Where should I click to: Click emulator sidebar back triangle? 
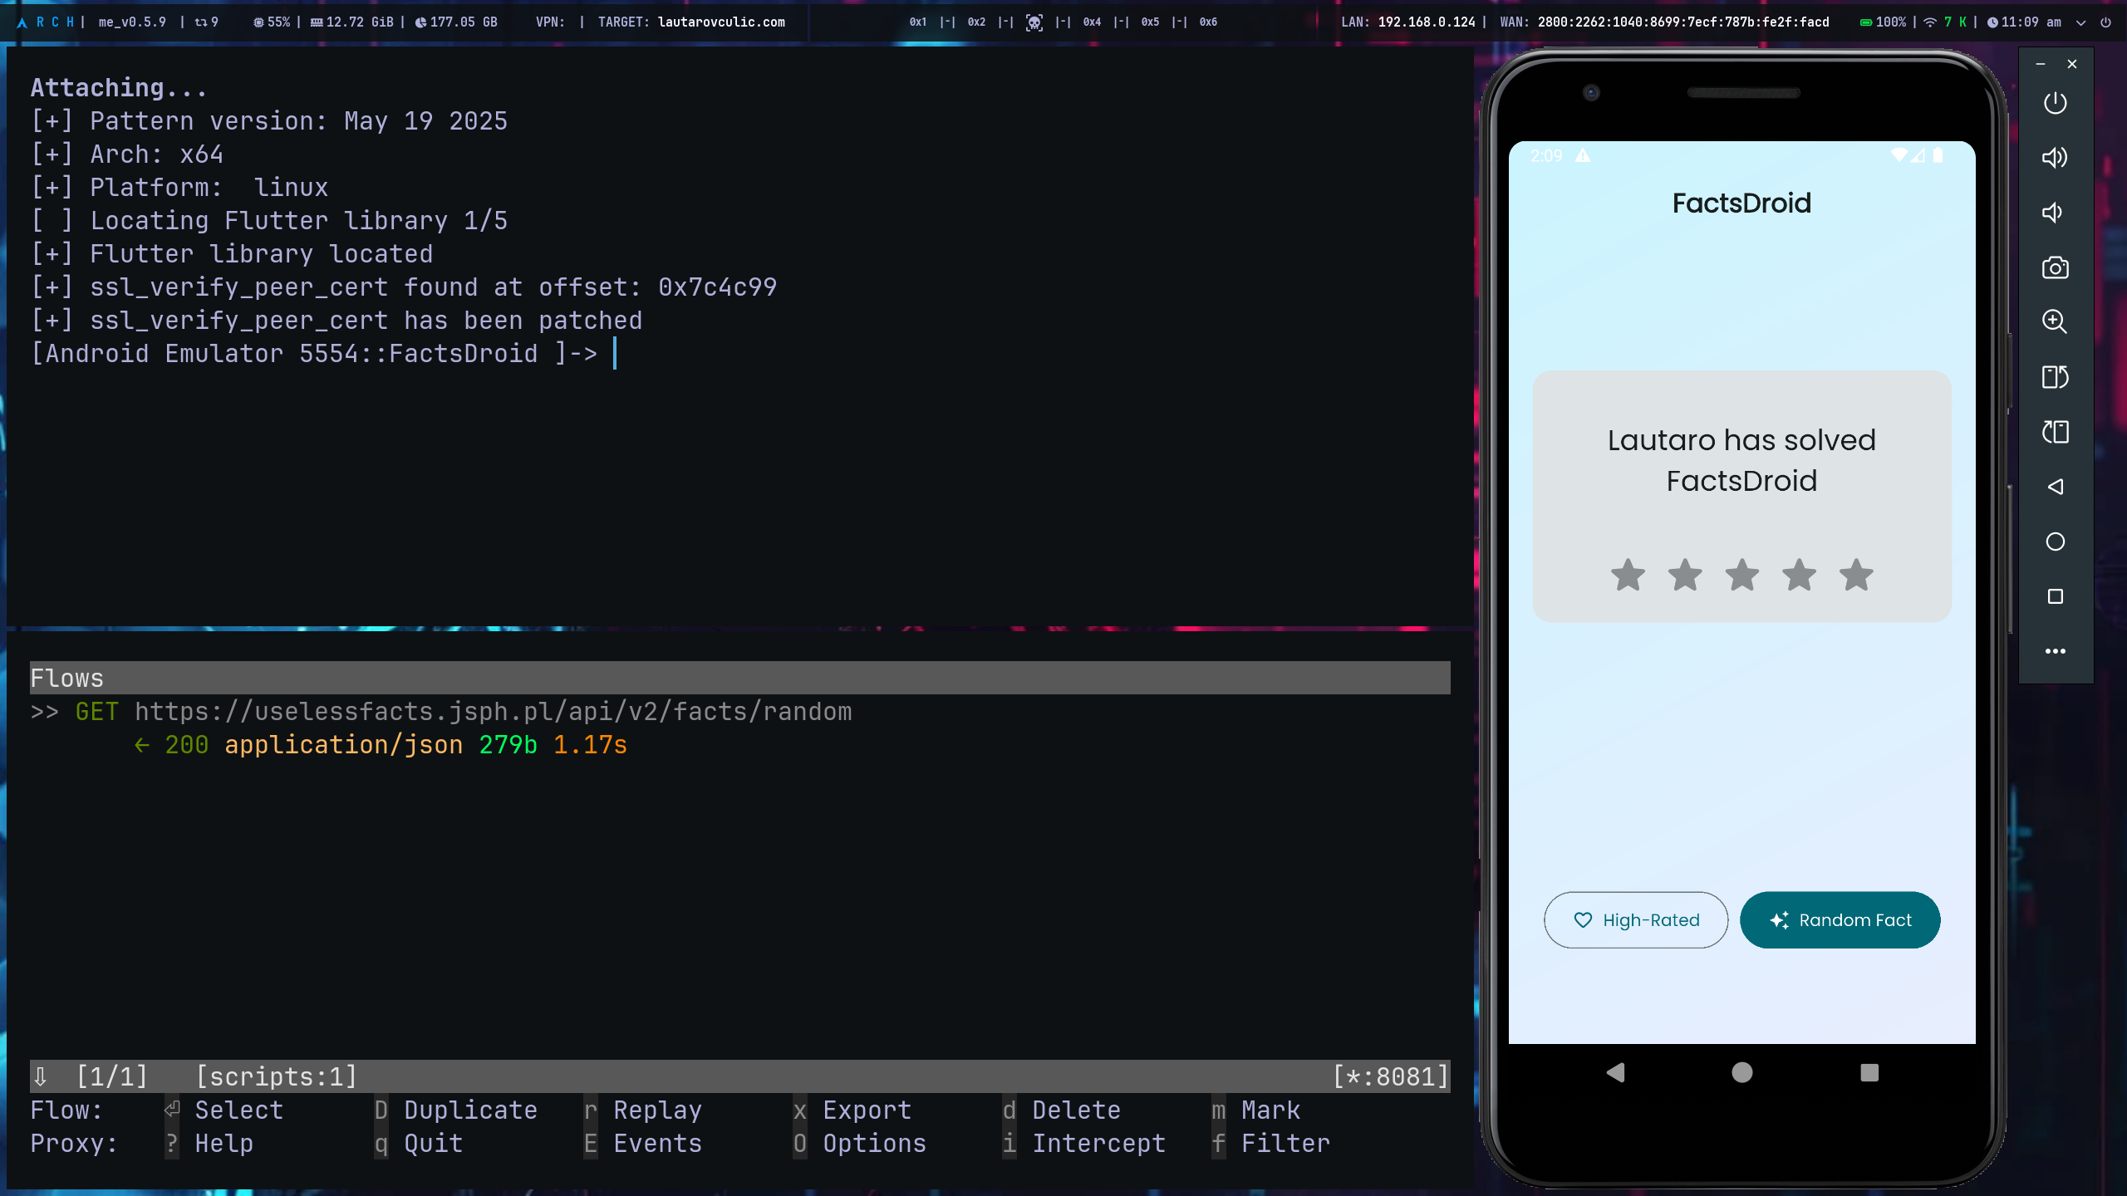click(2055, 487)
